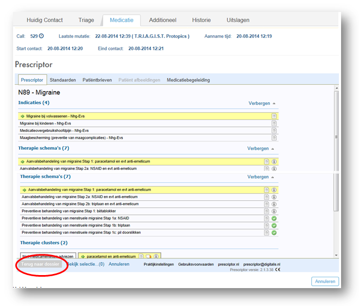Open document icon for Medicatieovergebruikshoofdpijn row
Screen dimensions: 359x306
(x=274, y=130)
